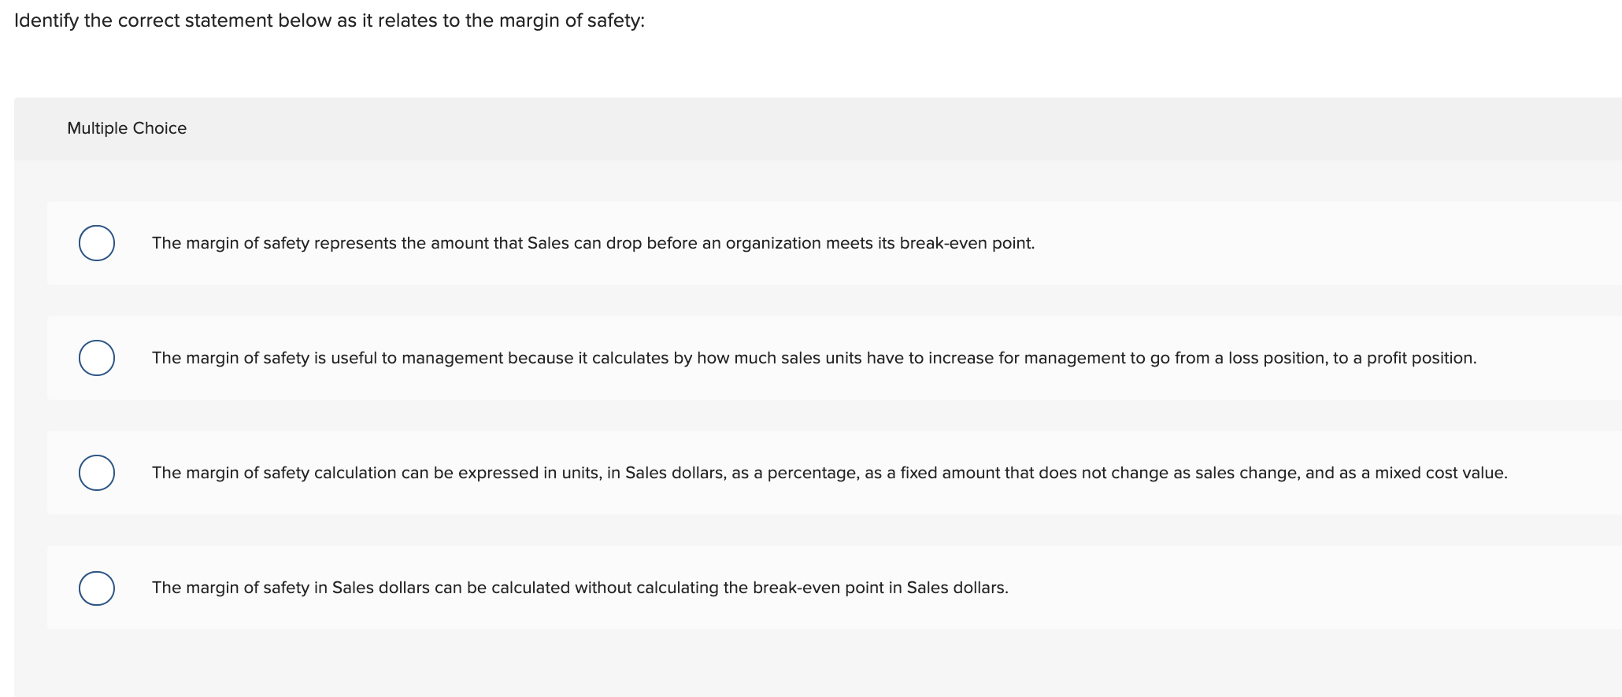Click the Multiple Choice header label
The image size is (1622, 697).
[126, 127]
